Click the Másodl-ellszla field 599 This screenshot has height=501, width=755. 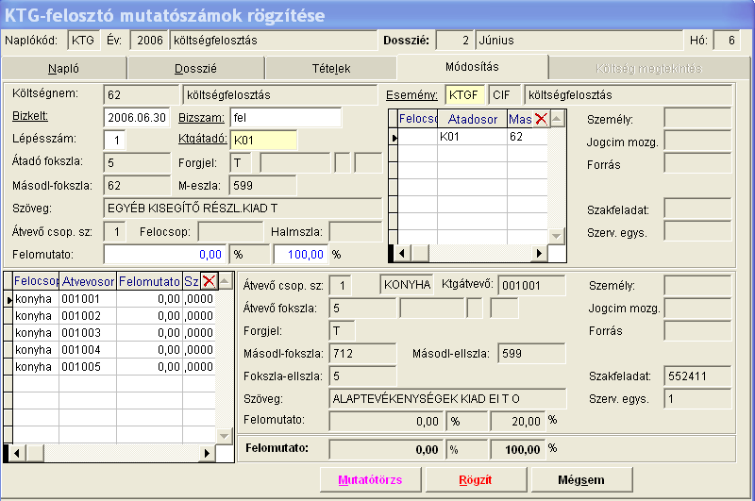(531, 353)
